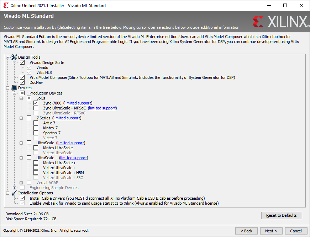Open the 7 Series limited support link

[67, 118]
